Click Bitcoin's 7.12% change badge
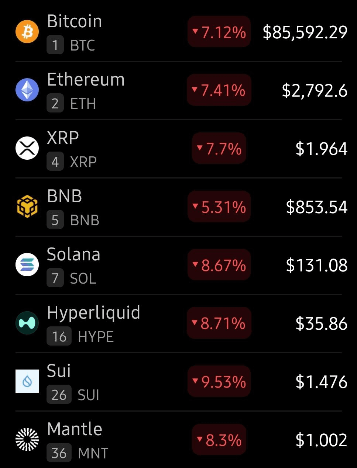This screenshot has height=468, width=357. pyautogui.click(x=219, y=32)
